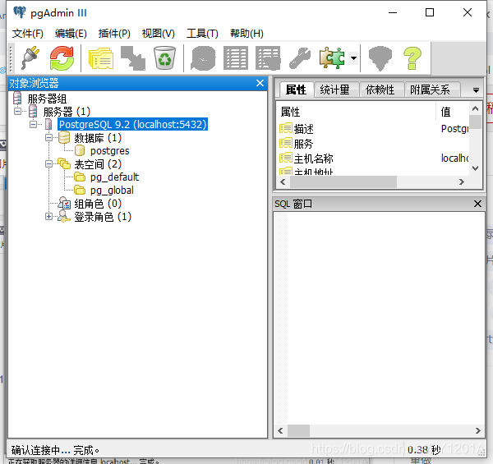The image size is (493, 464).
Task: Click properties list scroll down arrow
Action: click(476, 168)
